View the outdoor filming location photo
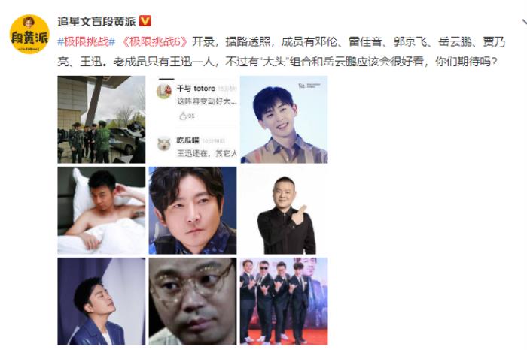This screenshot has height=350, width=527. click(102, 119)
